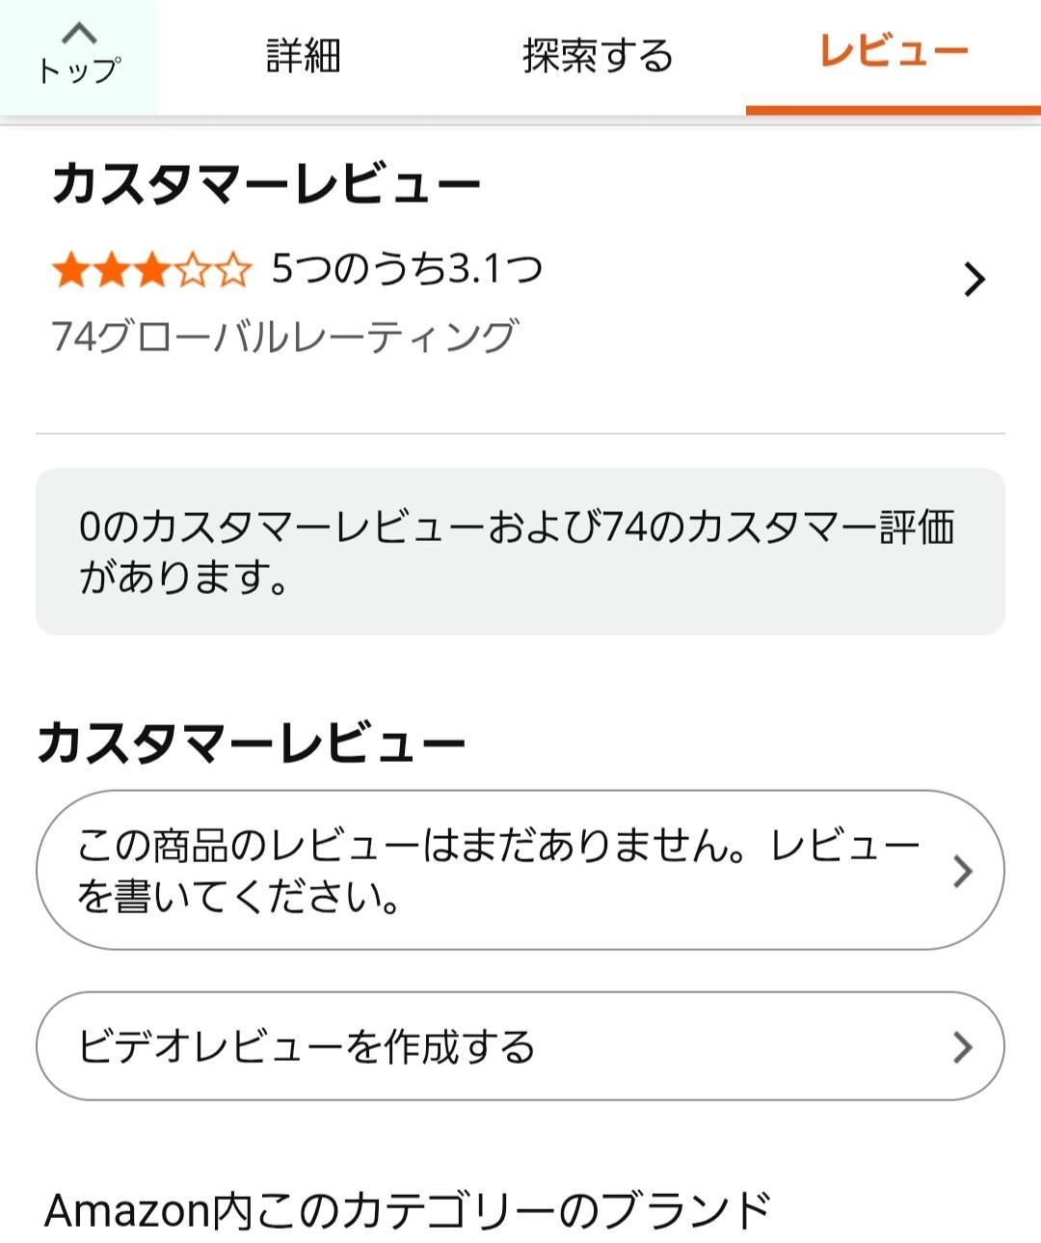Click Amazon内このカテゴリーのブランド heading
This screenshot has width=1041, height=1243.
408,1210
